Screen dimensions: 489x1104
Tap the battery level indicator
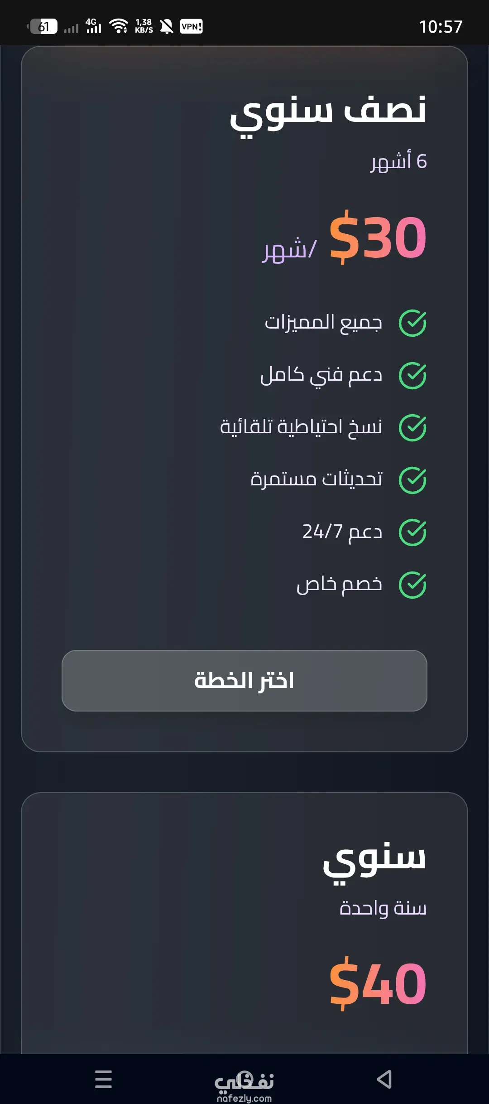pos(43,27)
